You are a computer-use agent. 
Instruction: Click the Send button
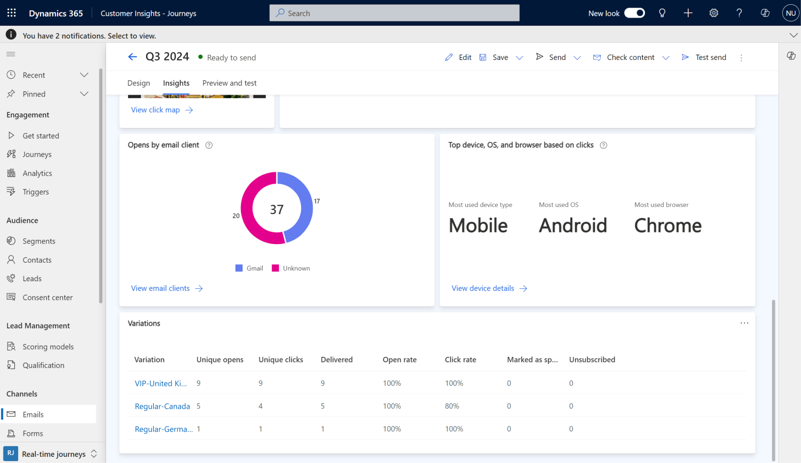[551, 57]
